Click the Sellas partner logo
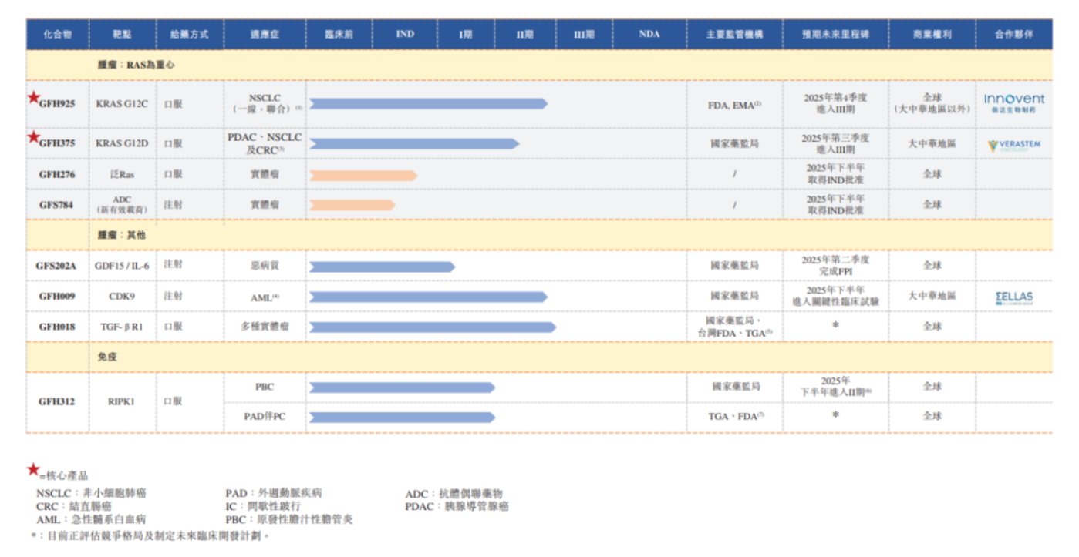Viewport: 1079px width, 557px height. (1013, 297)
